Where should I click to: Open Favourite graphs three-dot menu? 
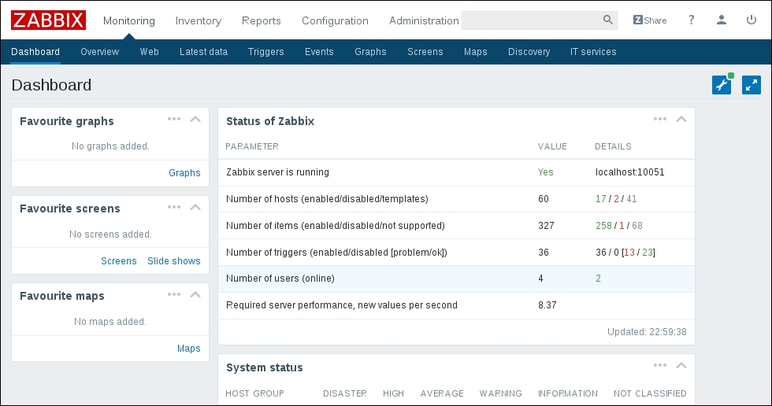(175, 120)
